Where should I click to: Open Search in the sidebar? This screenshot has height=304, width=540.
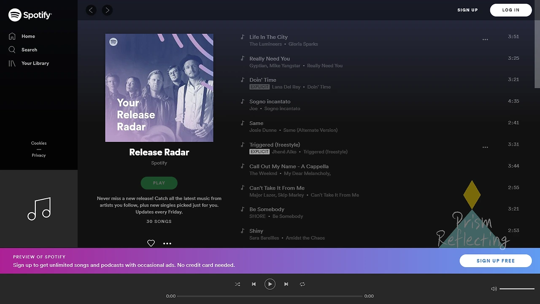tap(30, 50)
